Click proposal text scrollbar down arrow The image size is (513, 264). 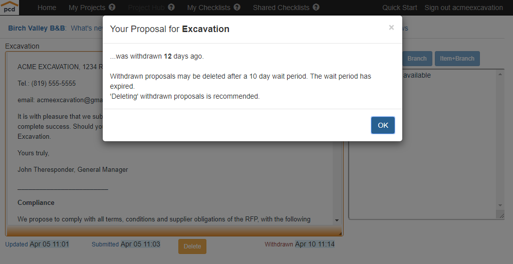pos(337,220)
